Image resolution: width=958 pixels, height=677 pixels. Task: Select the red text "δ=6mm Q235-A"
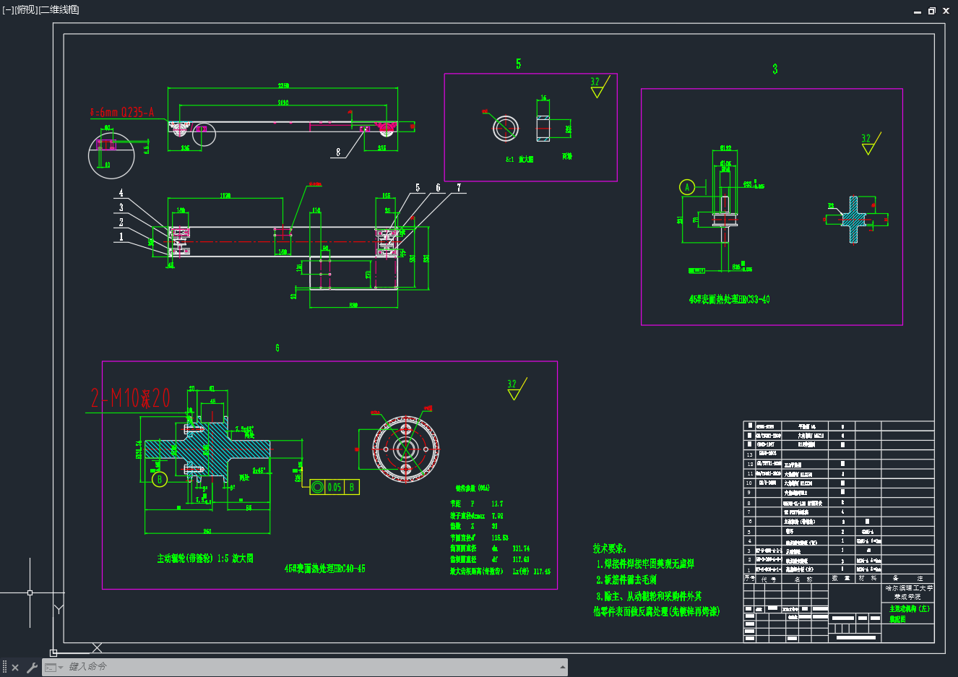(x=122, y=112)
